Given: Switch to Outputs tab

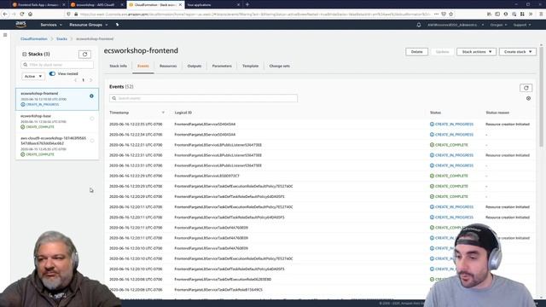Looking at the screenshot, I should (x=195, y=66).
